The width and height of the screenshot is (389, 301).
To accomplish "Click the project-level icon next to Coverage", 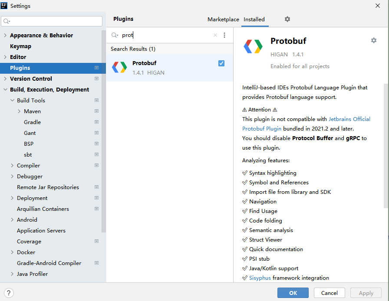I will click(96, 241).
